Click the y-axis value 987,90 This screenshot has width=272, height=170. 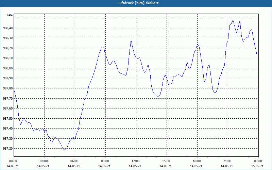point(8,78)
